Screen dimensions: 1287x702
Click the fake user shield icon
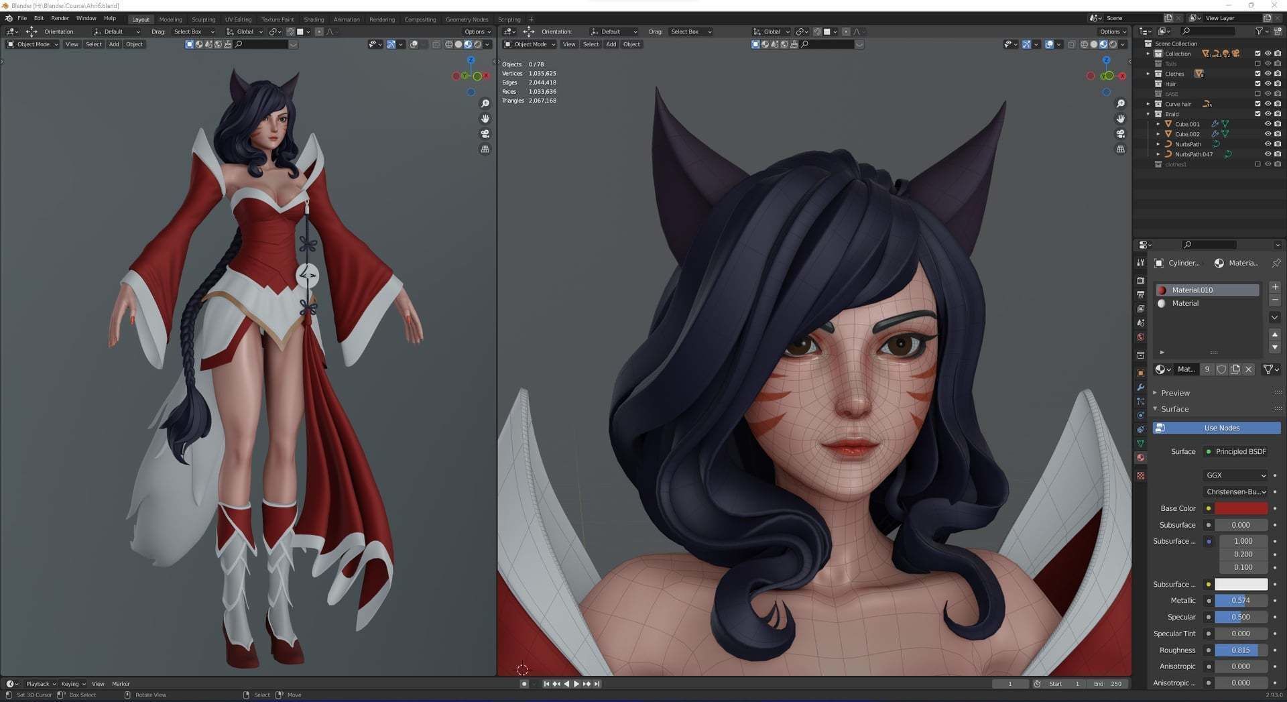(x=1221, y=369)
